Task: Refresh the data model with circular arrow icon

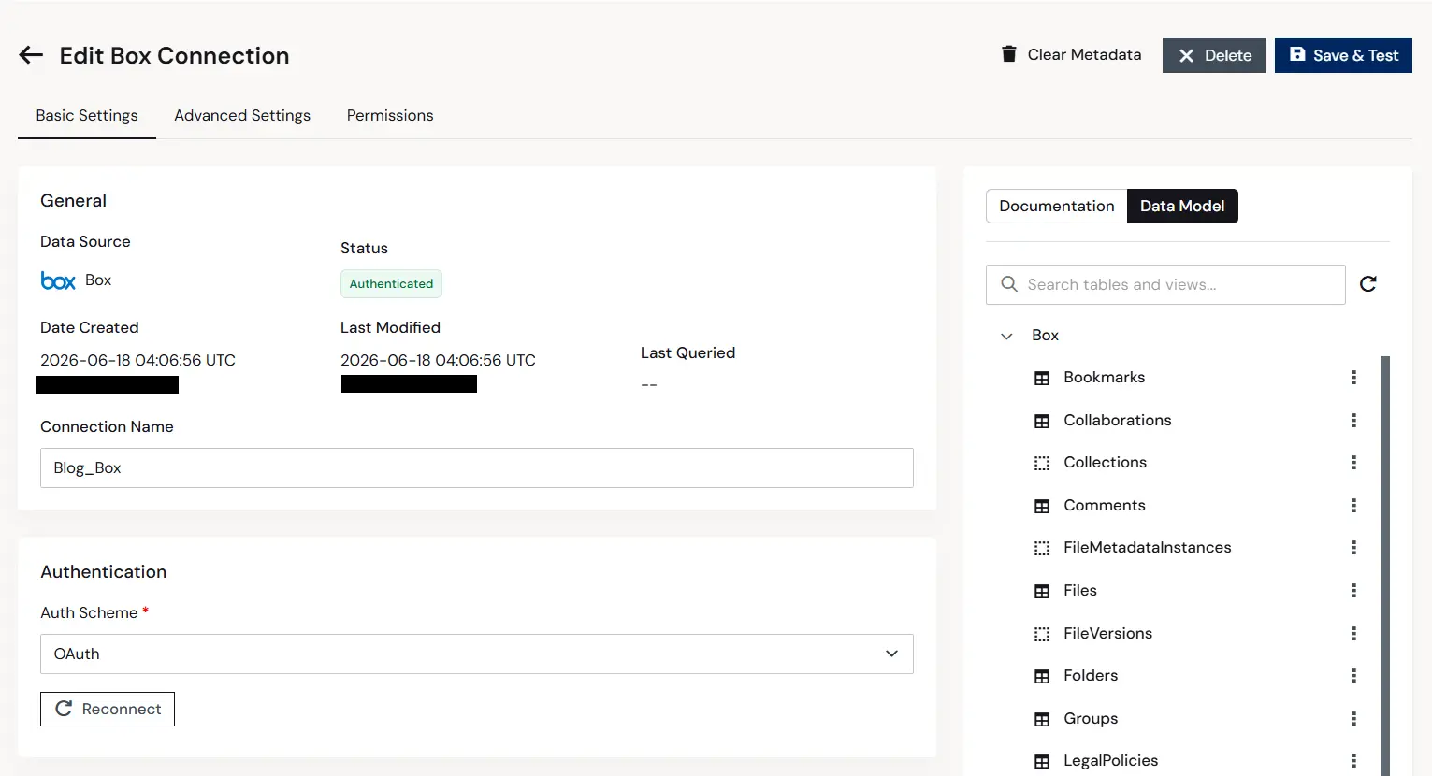Action: point(1367,284)
